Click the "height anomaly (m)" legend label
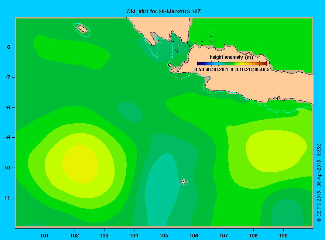The width and height of the screenshot is (325, 240). click(x=232, y=57)
